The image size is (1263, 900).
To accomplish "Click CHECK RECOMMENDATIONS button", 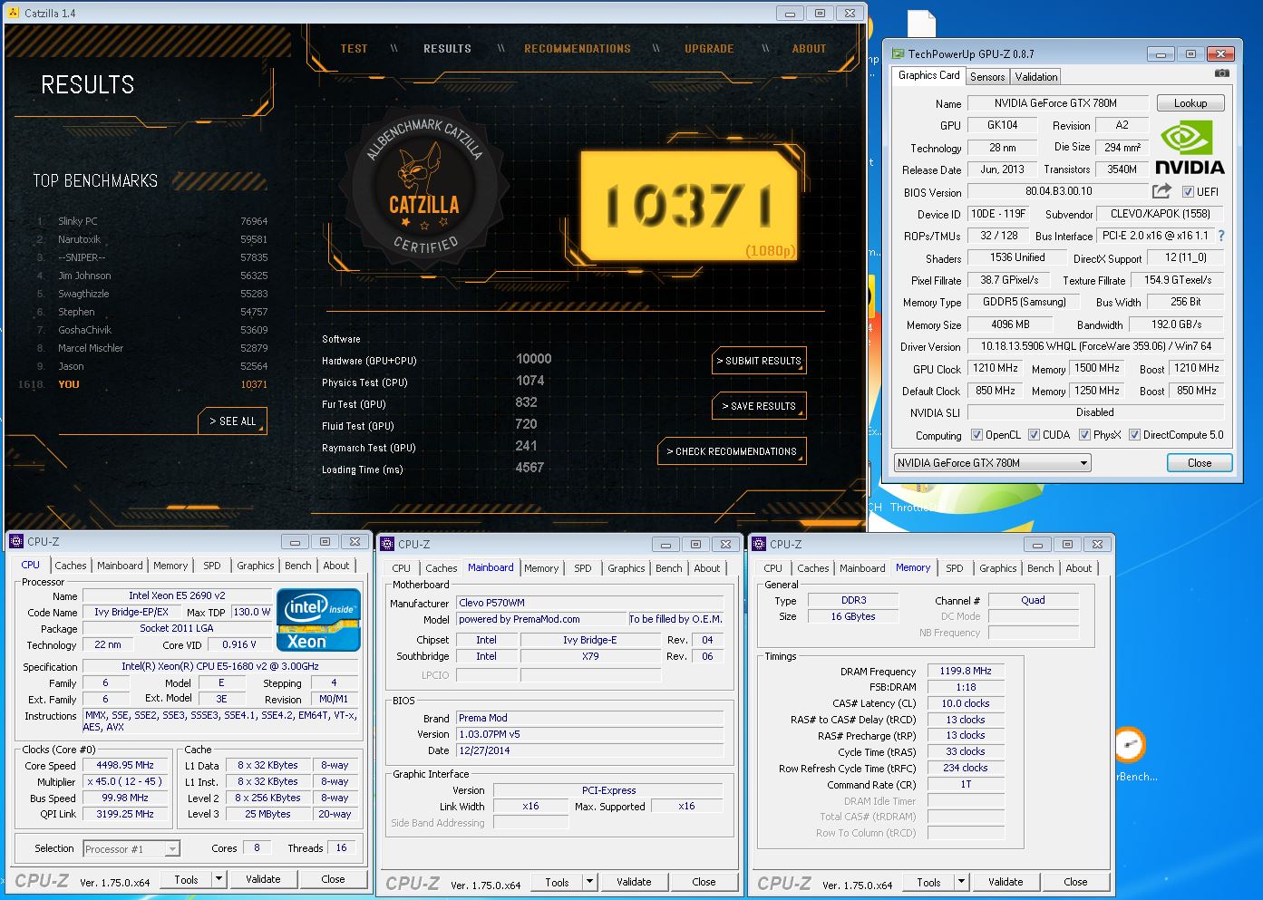I will click(732, 451).
